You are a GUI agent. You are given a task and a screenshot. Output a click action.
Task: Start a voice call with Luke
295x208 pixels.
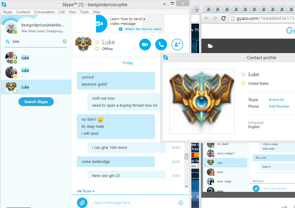[161, 45]
